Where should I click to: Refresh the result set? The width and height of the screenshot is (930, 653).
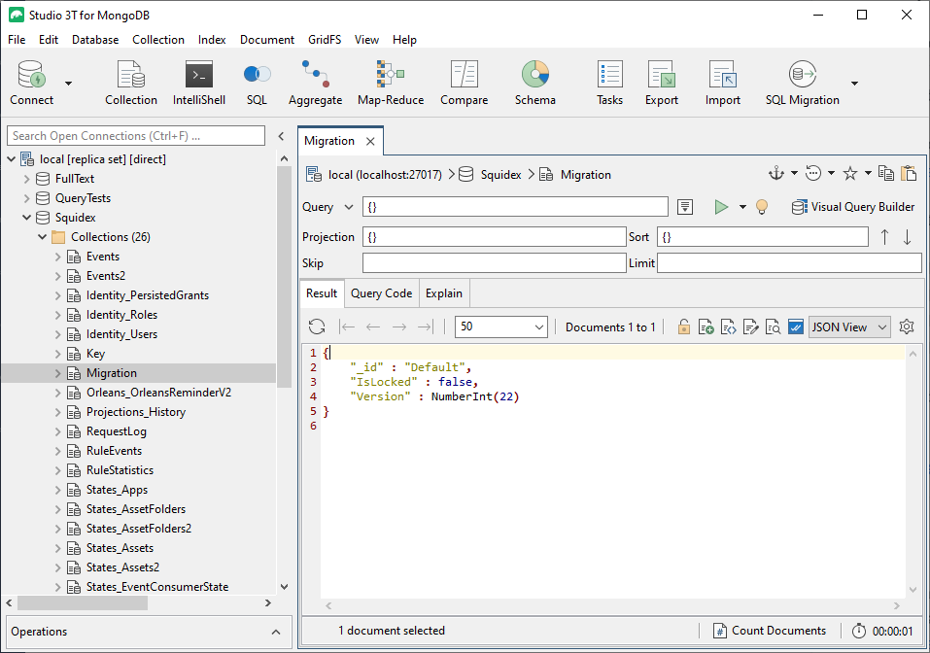click(x=317, y=326)
